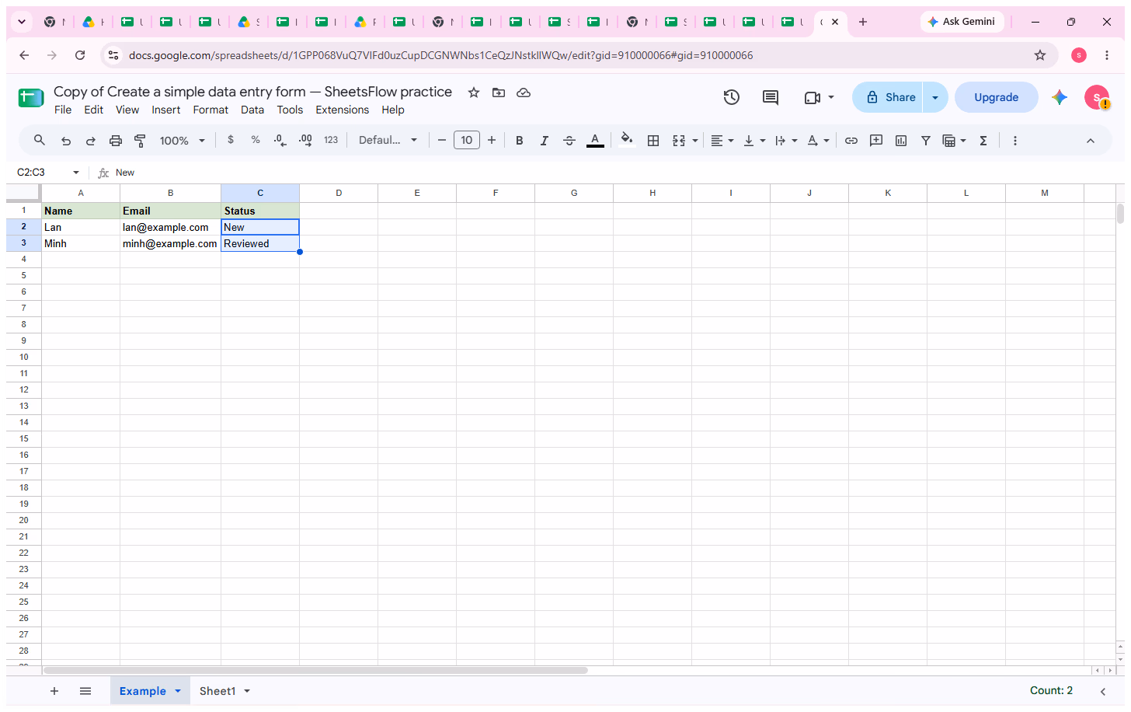Open the all sheets list icon
Image resolution: width=1131 pixels, height=712 pixels.
[x=85, y=691]
